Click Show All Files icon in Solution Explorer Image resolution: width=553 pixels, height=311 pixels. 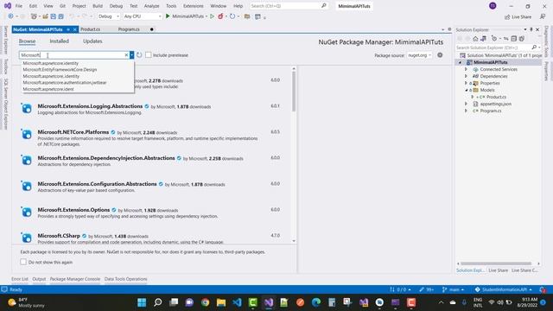coord(522,38)
